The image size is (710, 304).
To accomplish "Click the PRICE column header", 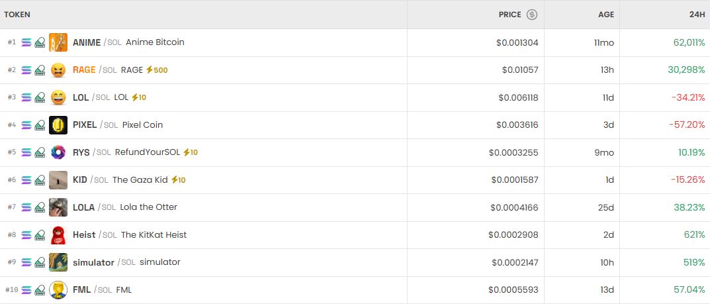I will point(510,15).
